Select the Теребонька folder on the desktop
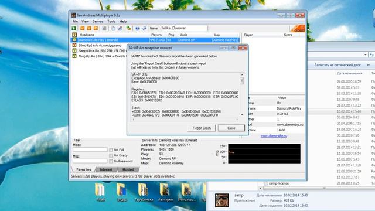The width and height of the screenshot is (375, 211). pyautogui.click(x=144, y=192)
